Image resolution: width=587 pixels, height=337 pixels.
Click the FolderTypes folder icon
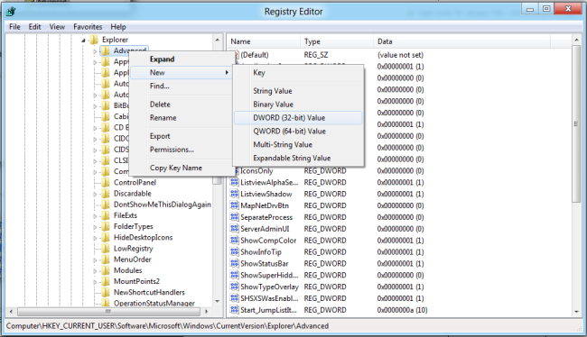(x=106, y=226)
